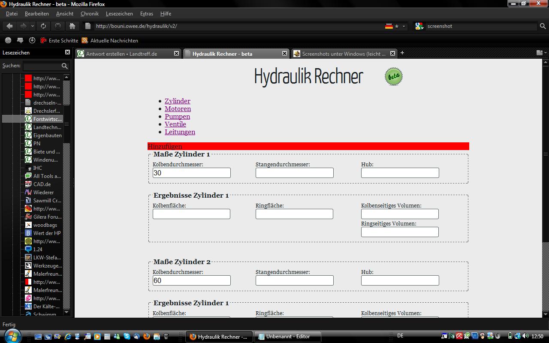Open the back/forward history dropdown arrow
This screenshot has width=549, height=343.
[33, 26]
